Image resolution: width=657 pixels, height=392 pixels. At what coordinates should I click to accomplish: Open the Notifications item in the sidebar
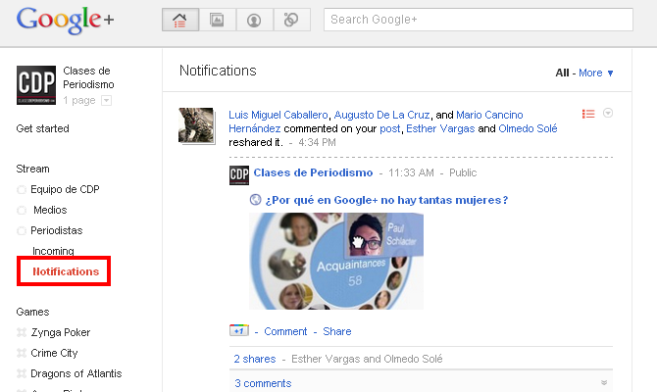click(66, 271)
